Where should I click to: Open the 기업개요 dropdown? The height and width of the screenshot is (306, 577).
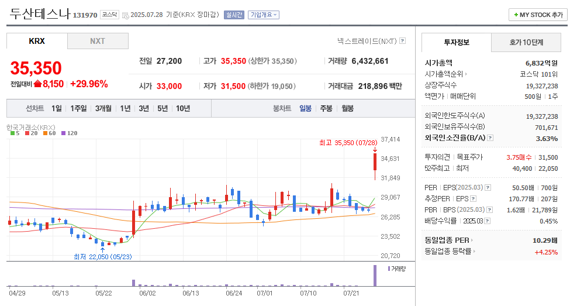tap(264, 15)
